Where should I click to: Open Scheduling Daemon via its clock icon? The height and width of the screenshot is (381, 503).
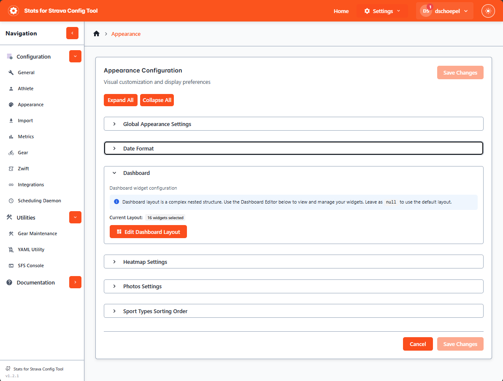[x=11, y=200]
